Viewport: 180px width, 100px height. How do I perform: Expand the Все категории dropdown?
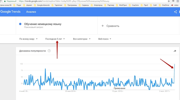pos(82,39)
